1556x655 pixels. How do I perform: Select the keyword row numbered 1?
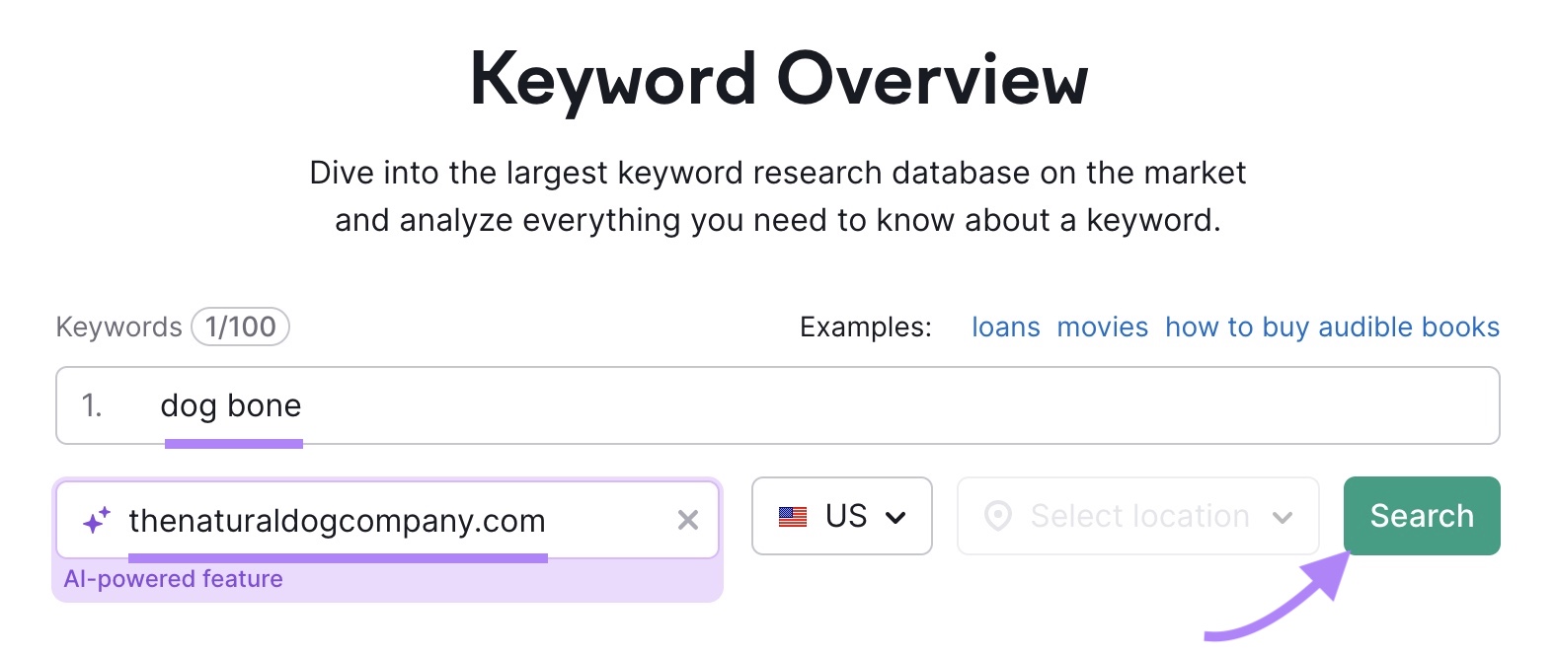click(92, 404)
